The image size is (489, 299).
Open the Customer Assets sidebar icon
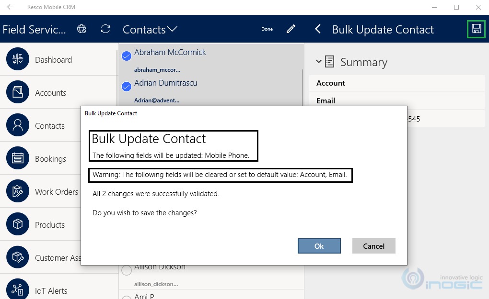click(x=18, y=257)
